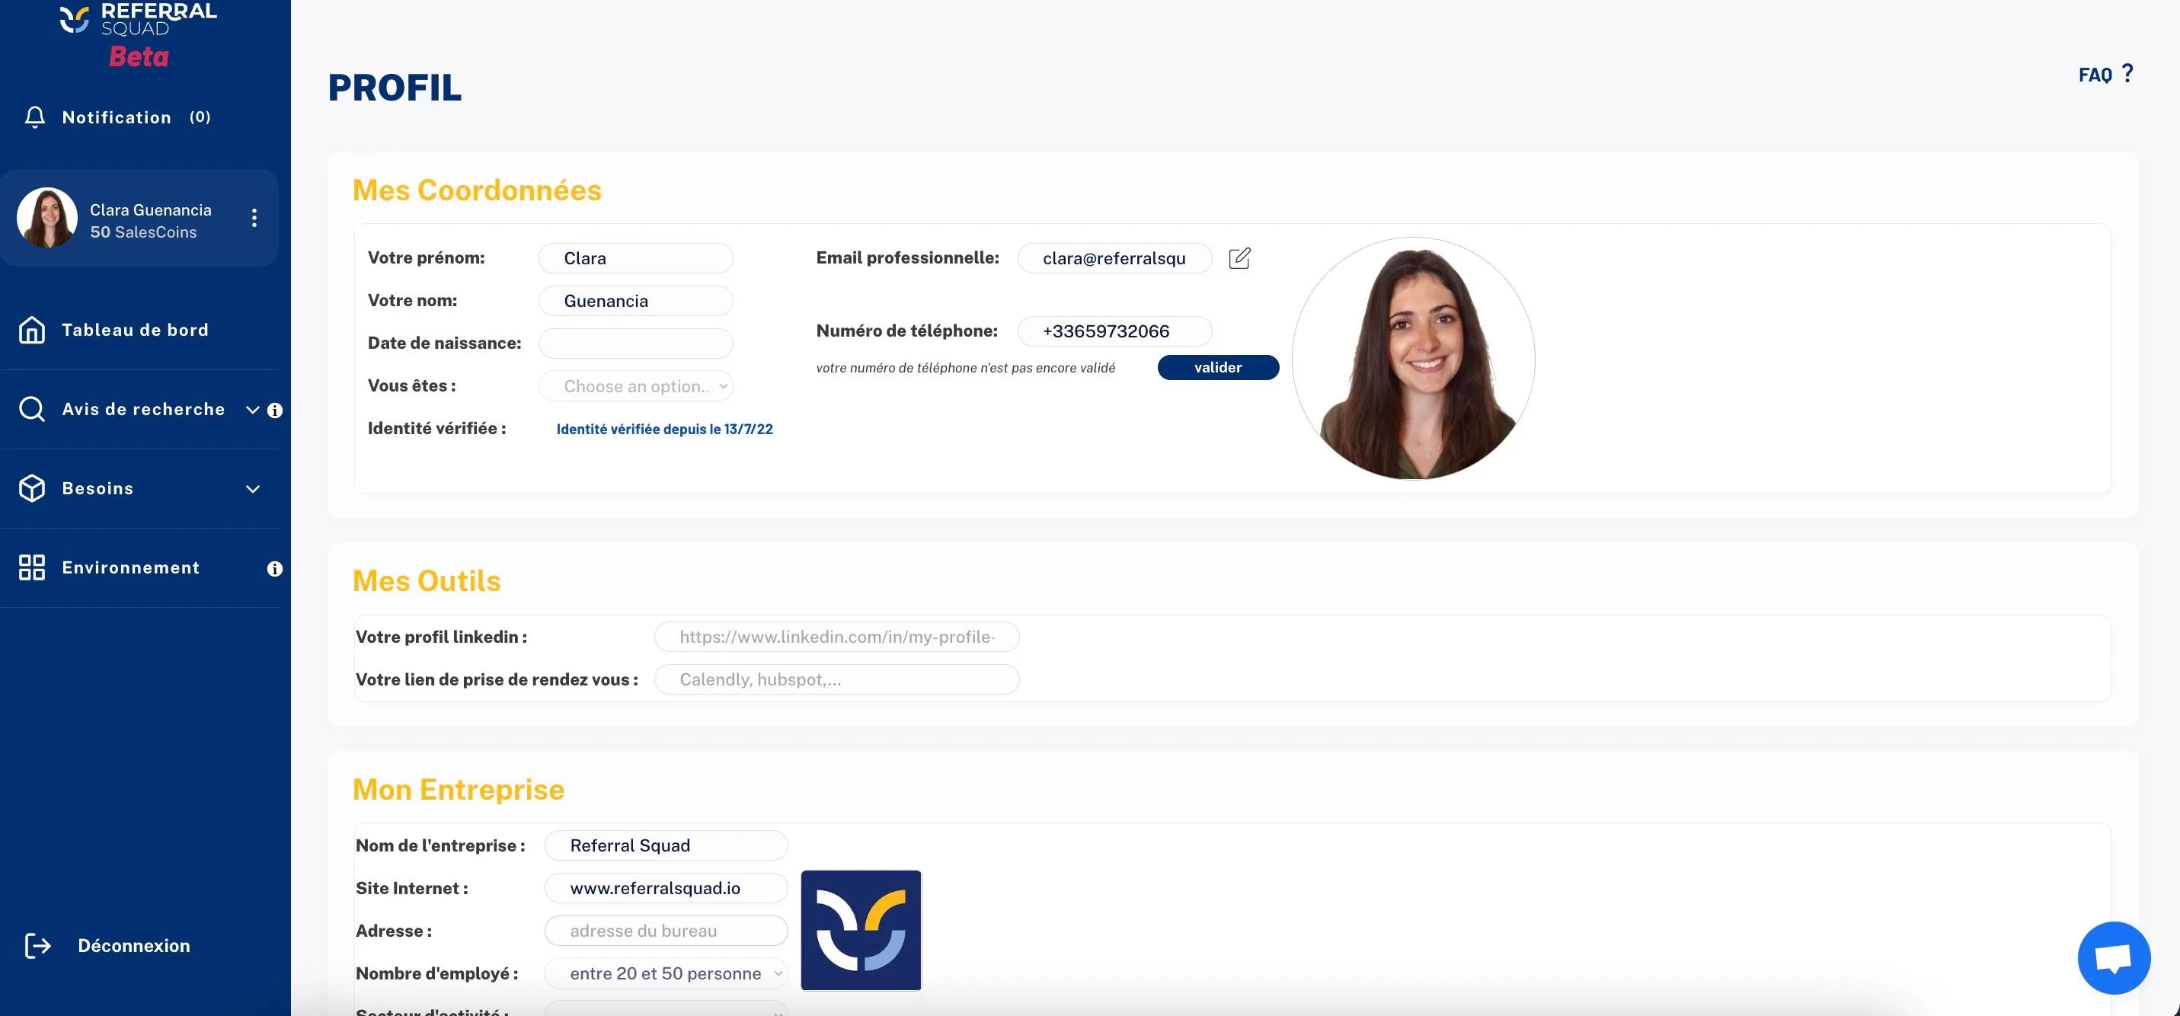Open the chat support bubble
Screen dimensions: 2180x1016
[2114, 957]
